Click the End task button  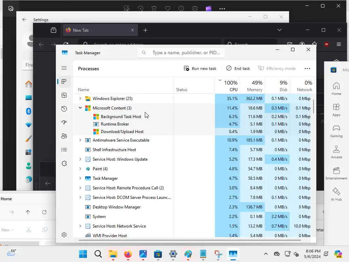point(238,68)
